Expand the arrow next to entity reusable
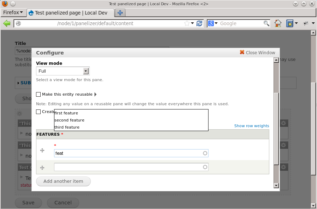The width and height of the screenshot is (317, 209). click(x=95, y=94)
